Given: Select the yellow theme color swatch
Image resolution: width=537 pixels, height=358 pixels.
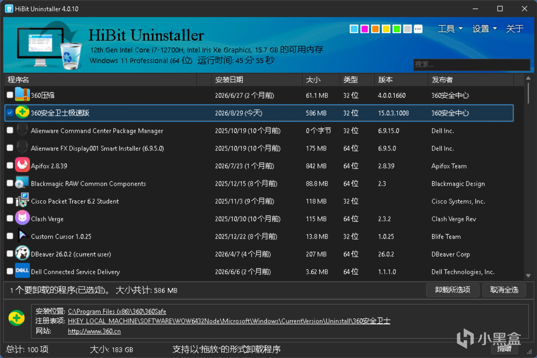Looking at the screenshot, I should (x=386, y=29).
